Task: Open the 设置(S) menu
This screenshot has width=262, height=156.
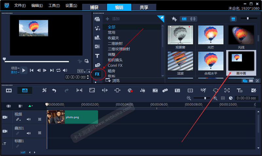Action: 71,6
